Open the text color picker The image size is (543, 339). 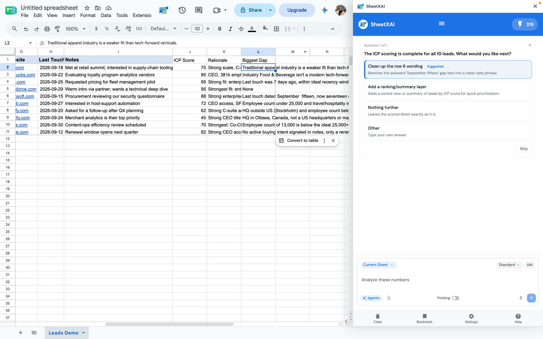(252, 29)
